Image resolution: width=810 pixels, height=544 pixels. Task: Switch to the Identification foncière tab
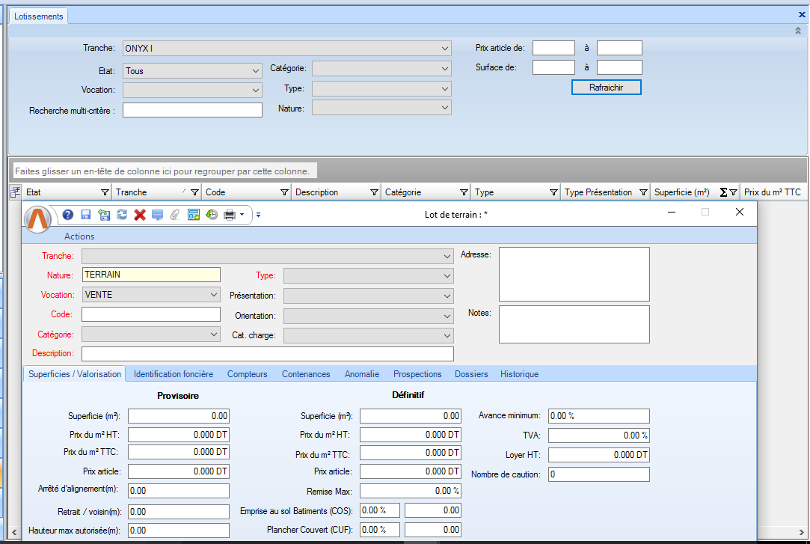click(174, 374)
